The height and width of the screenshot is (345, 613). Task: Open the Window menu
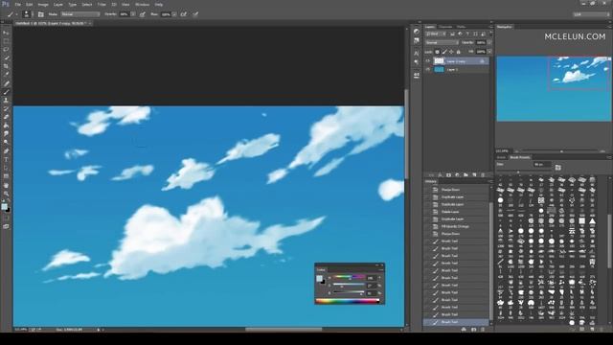point(142,4)
